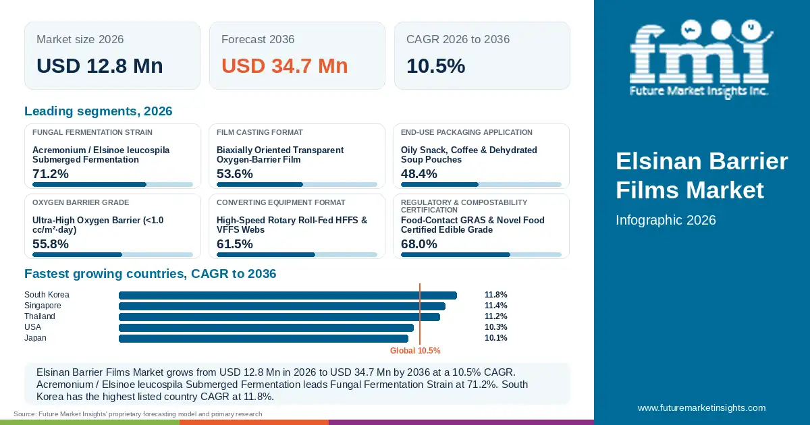Click Oily Snack, Coffee & Dehydrated Soup Pouches
Image resolution: width=810 pixels, height=425 pixels.
tap(469, 154)
